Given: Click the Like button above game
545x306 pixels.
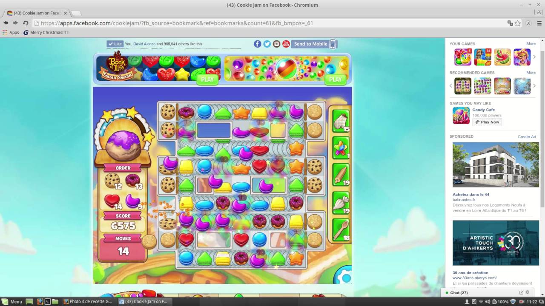Looking at the screenshot, I should tap(115, 44).
